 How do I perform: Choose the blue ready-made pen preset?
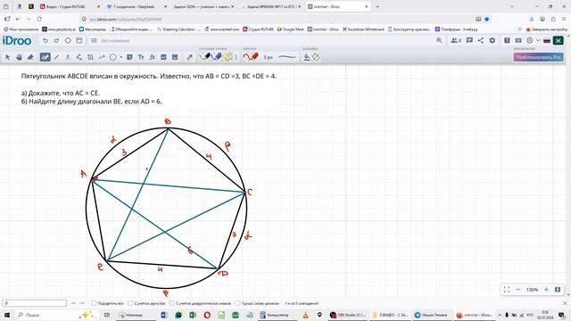217,57
